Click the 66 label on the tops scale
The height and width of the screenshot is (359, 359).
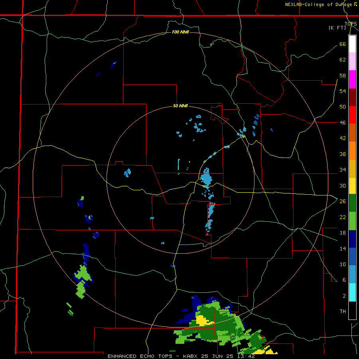tap(343, 44)
